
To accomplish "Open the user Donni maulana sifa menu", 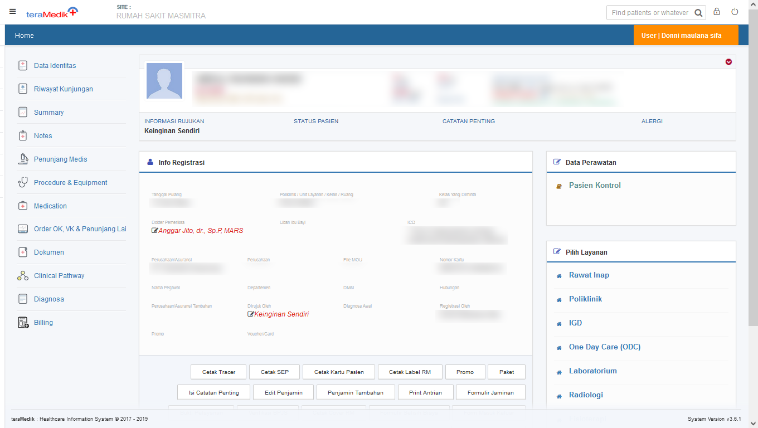I will point(686,35).
